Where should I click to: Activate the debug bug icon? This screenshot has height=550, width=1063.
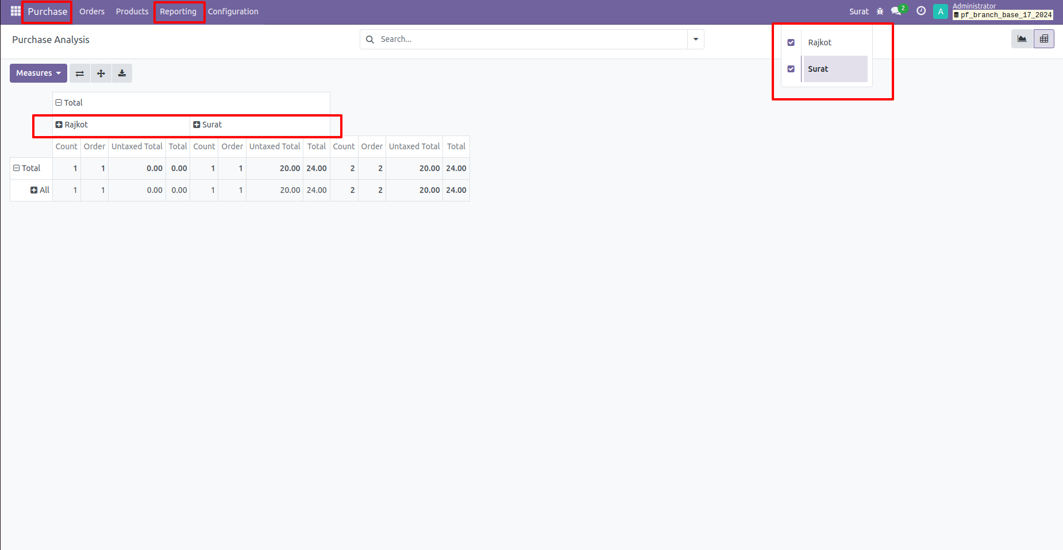[880, 11]
